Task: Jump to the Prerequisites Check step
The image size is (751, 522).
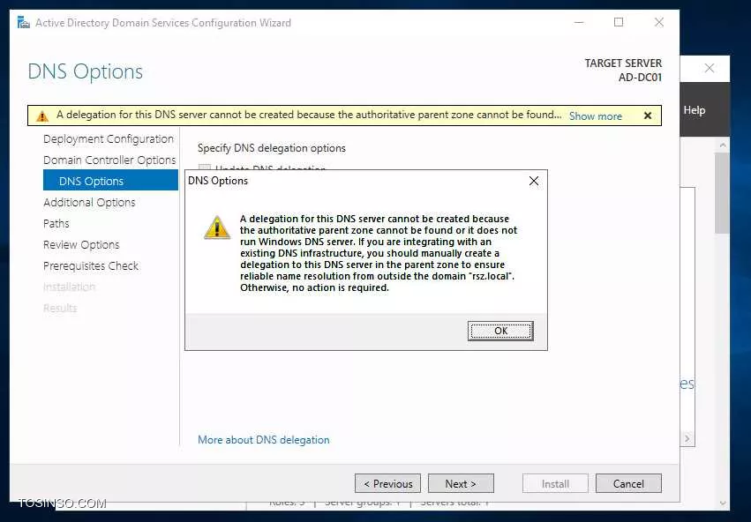Action: click(x=91, y=265)
